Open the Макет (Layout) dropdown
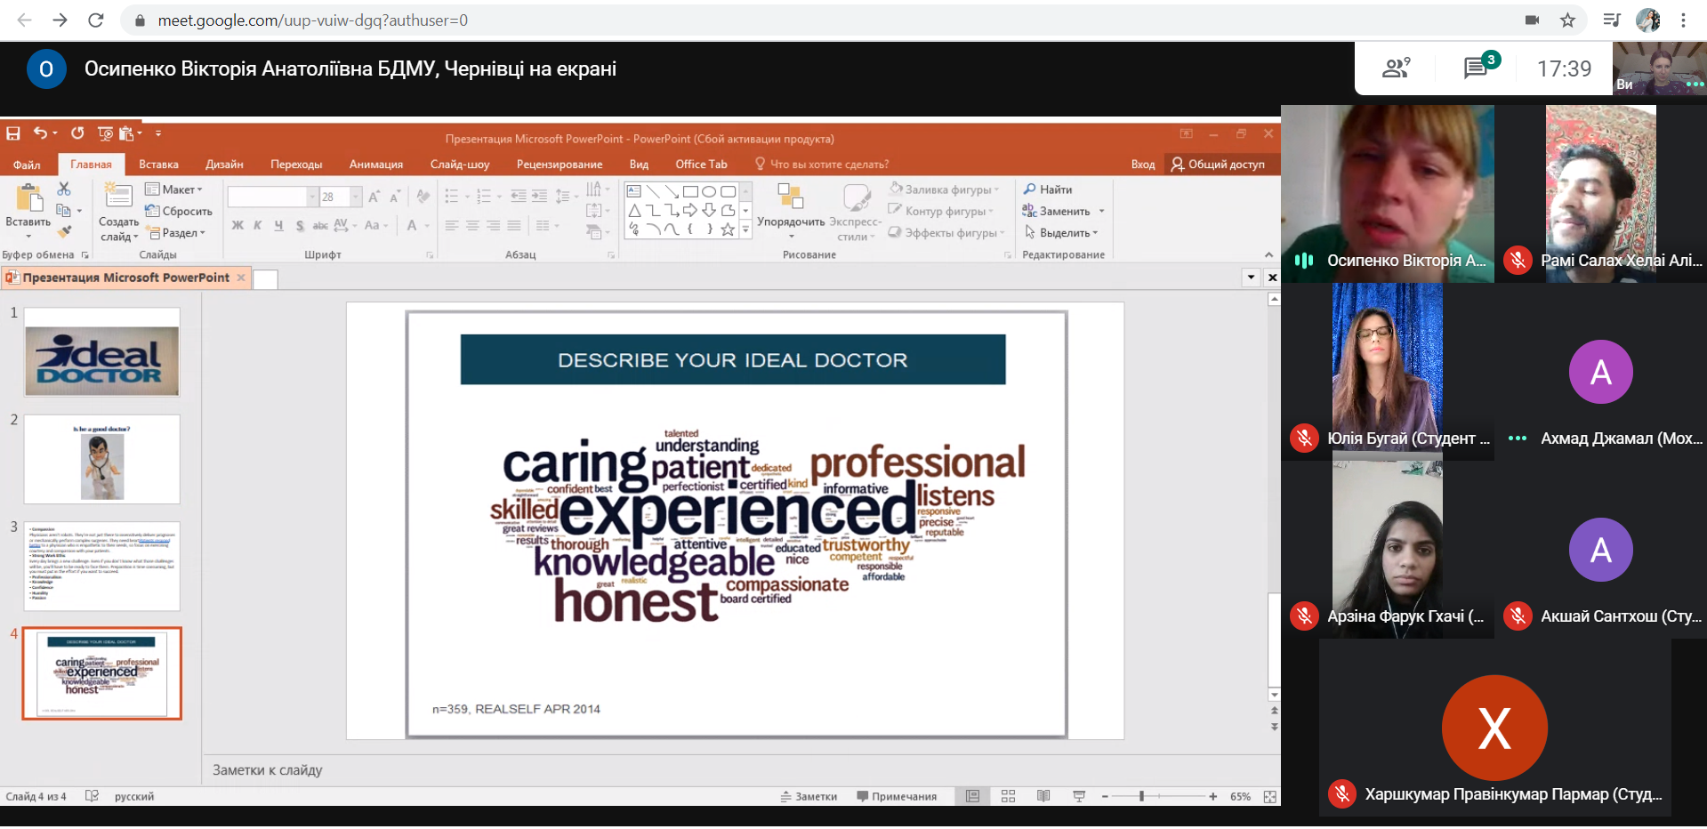Viewport: 1707px width, 829px height. tap(174, 189)
